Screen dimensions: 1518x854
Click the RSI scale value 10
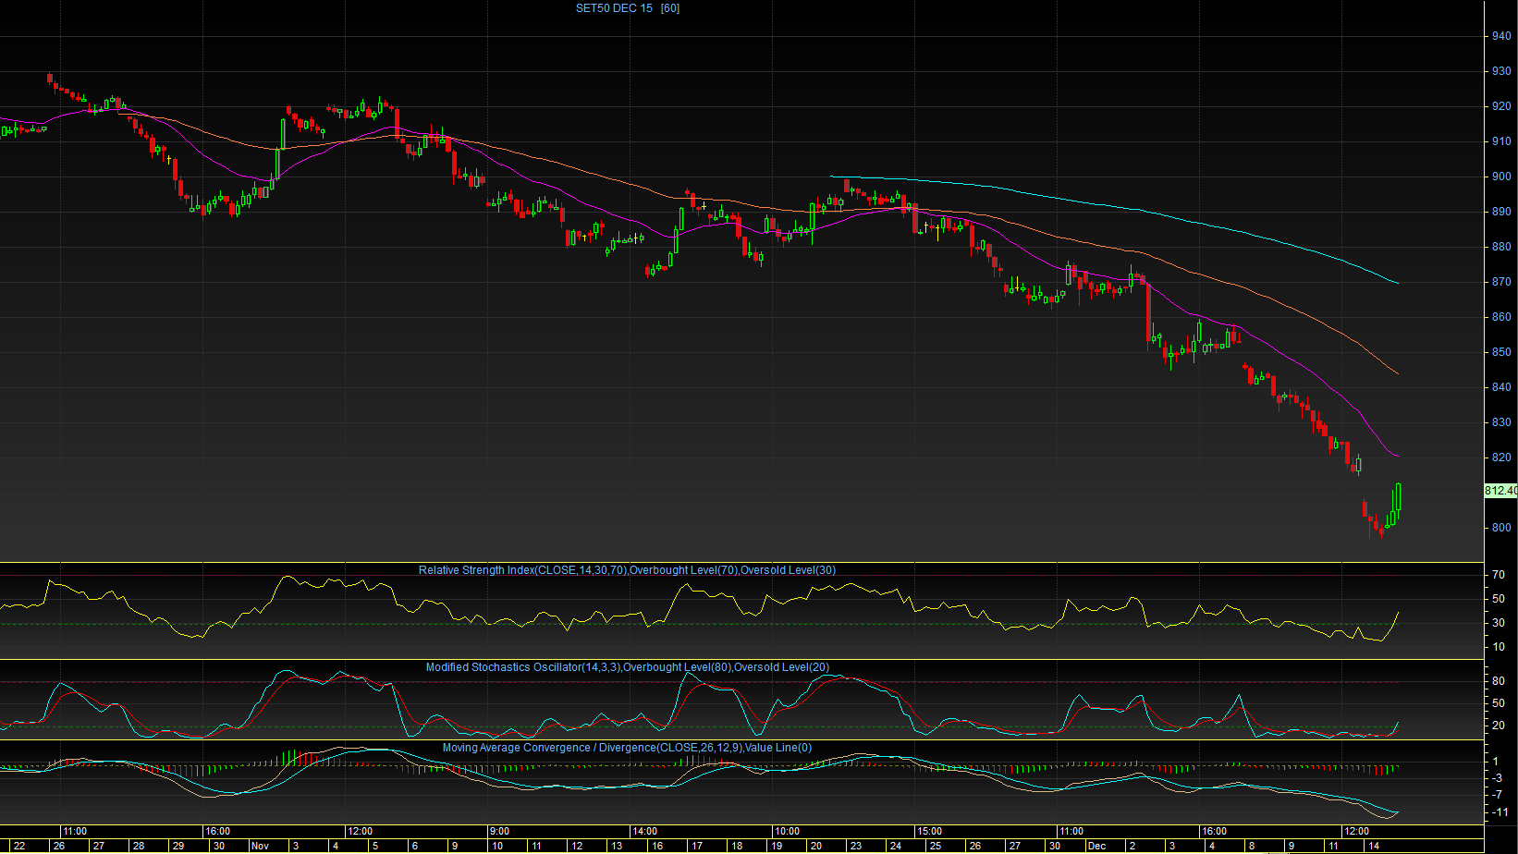(x=1498, y=647)
